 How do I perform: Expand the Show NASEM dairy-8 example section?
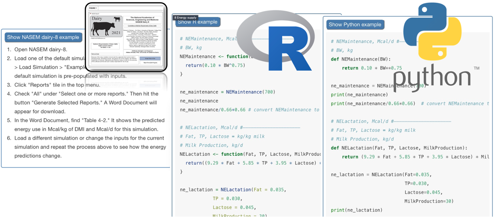coord(43,37)
